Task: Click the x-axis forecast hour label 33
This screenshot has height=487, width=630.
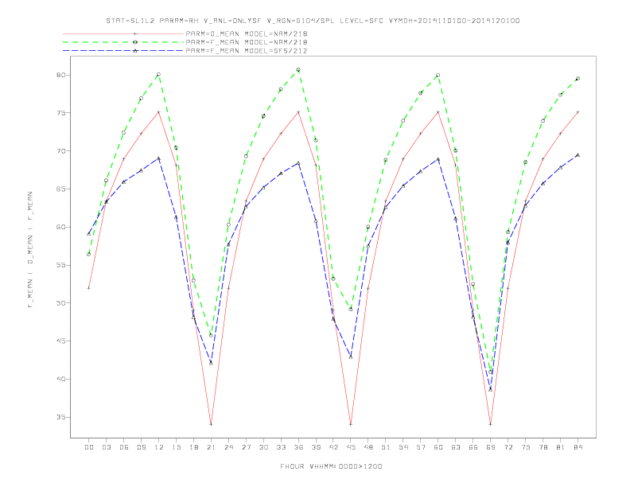Action: 281,447
